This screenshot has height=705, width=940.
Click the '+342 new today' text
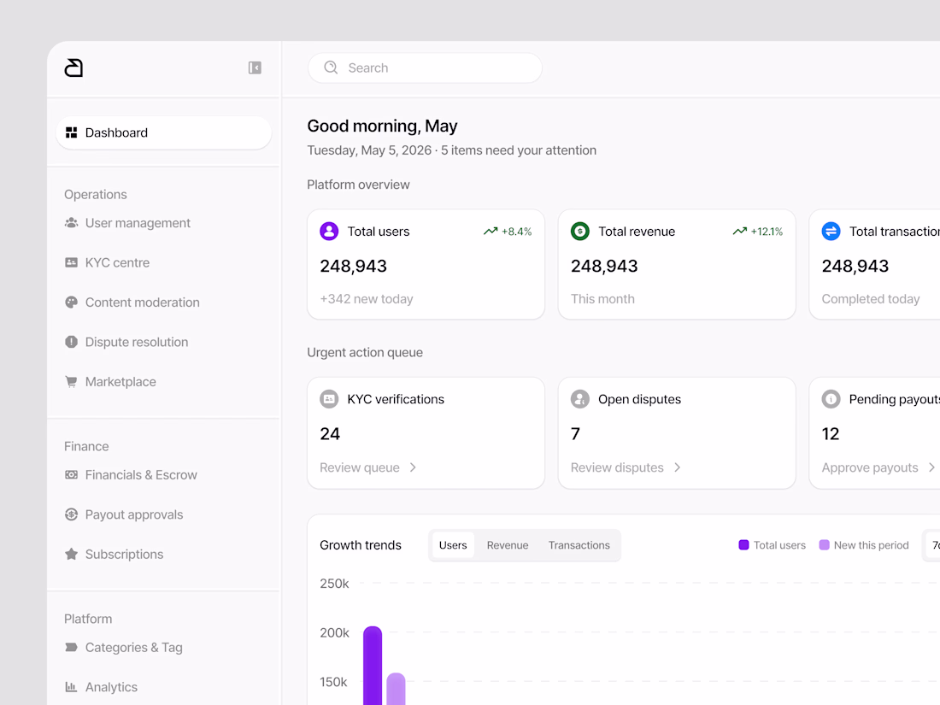(x=367, y=298)
